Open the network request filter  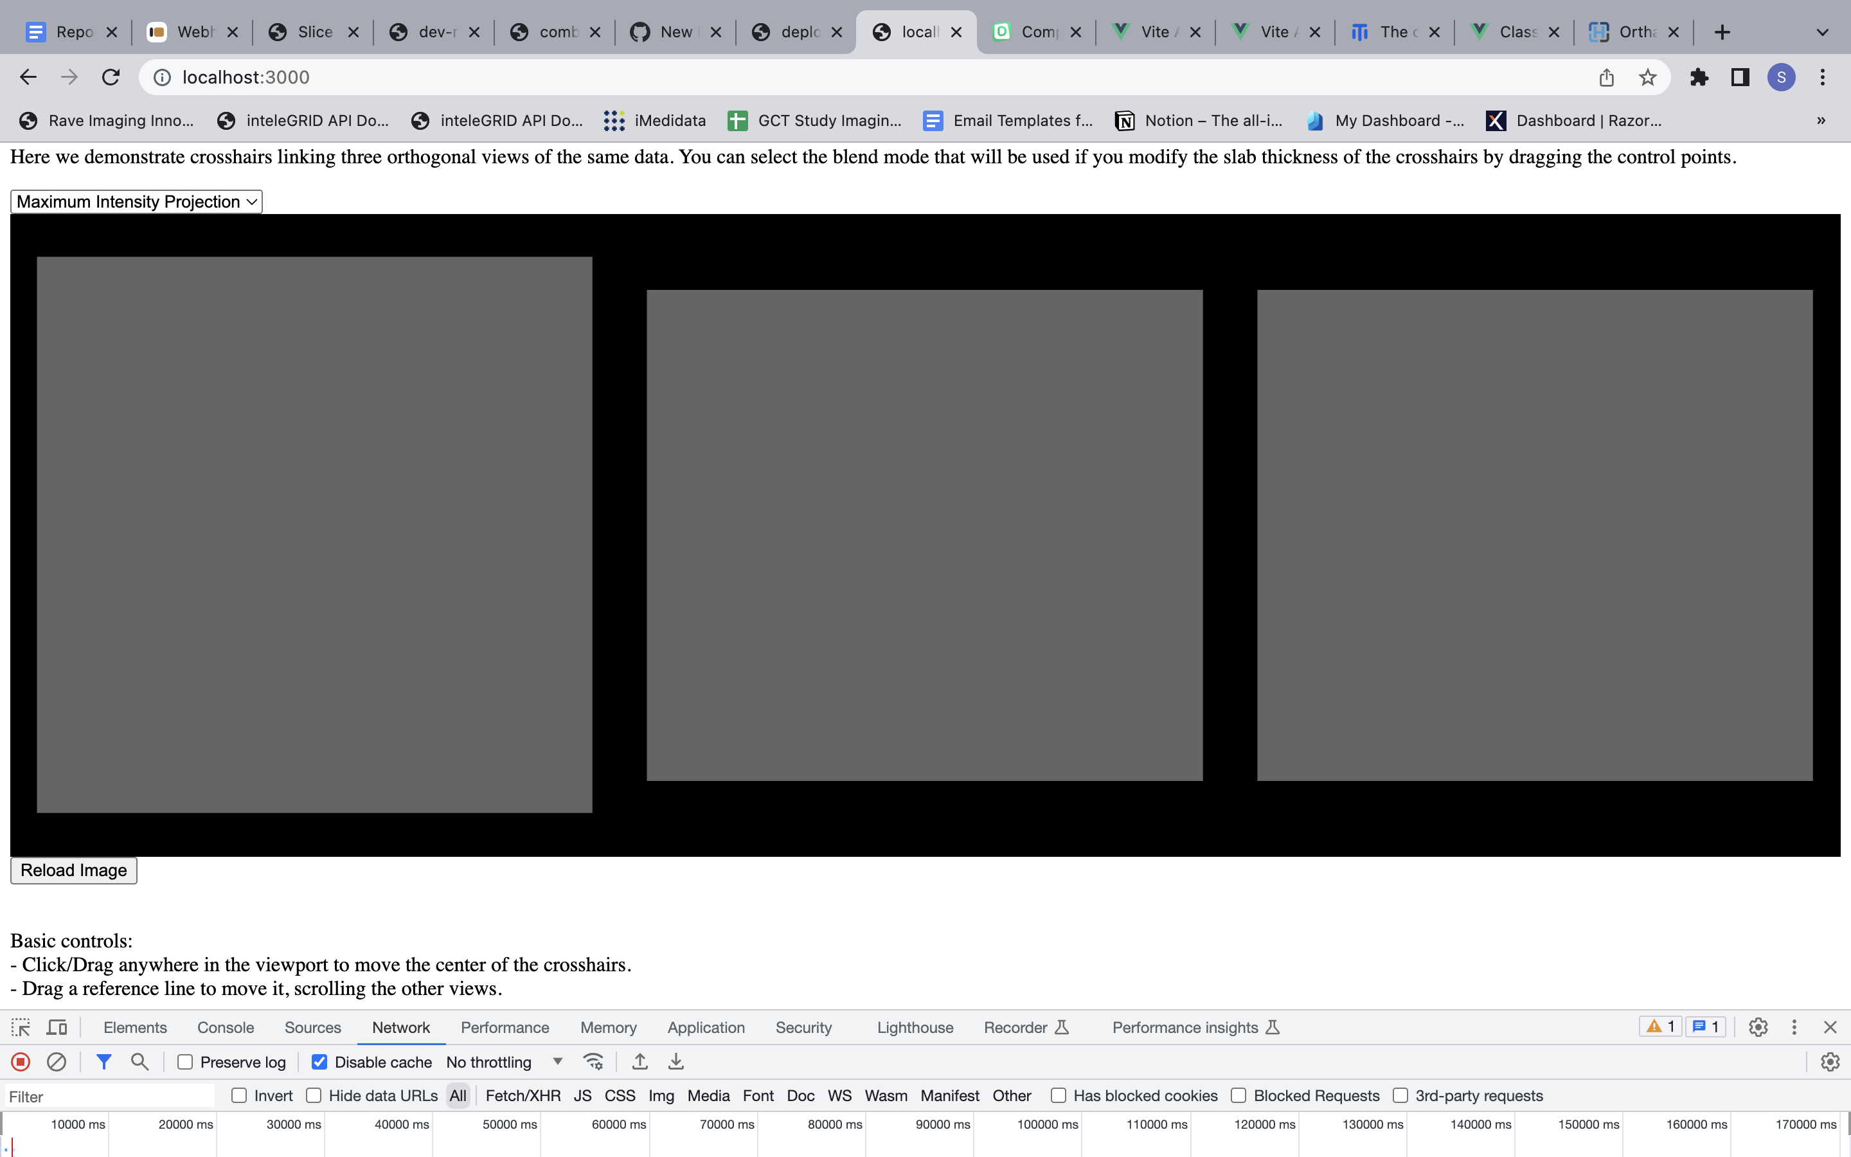tap(104, 1061)
